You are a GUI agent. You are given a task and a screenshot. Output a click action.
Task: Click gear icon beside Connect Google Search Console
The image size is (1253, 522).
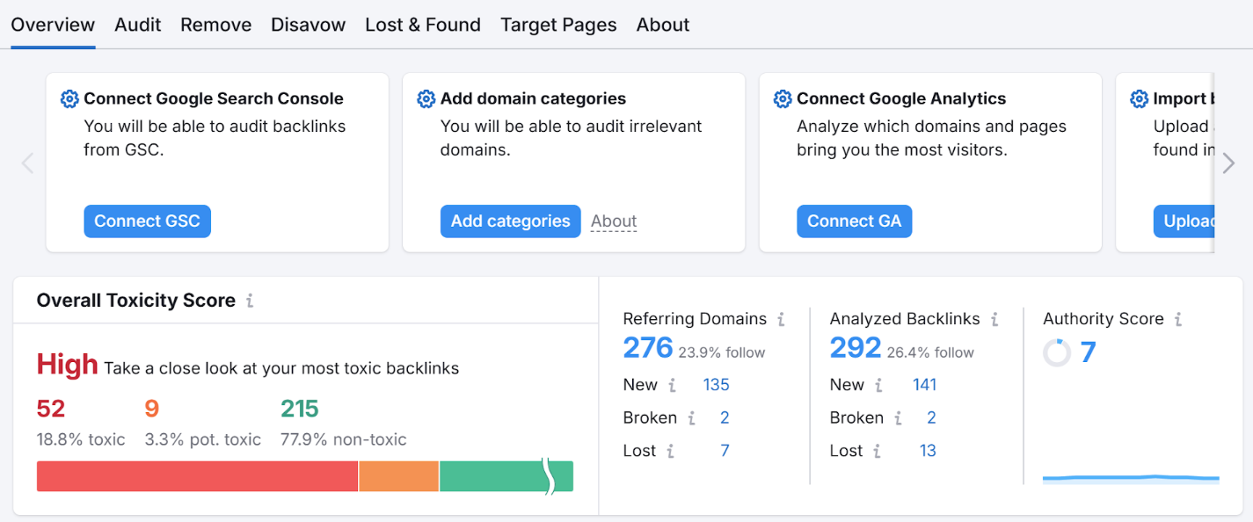tap(69, 99)
